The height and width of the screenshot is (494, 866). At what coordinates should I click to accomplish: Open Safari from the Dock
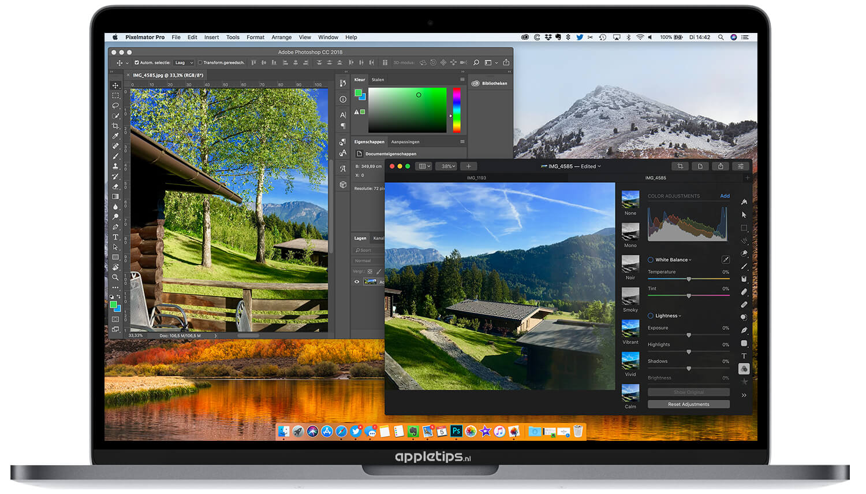coord(341,431)
